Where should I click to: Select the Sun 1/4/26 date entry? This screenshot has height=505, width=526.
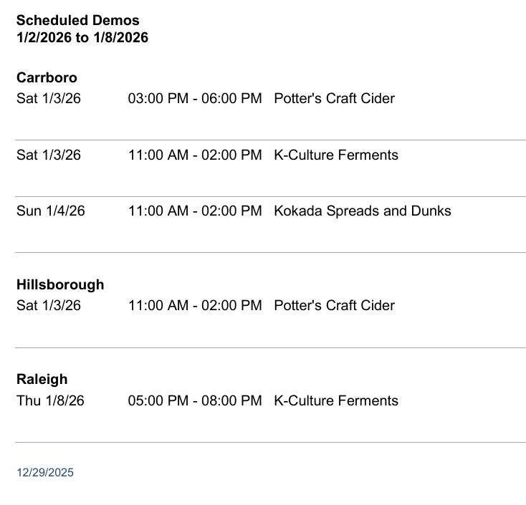[x=50, y=211]
